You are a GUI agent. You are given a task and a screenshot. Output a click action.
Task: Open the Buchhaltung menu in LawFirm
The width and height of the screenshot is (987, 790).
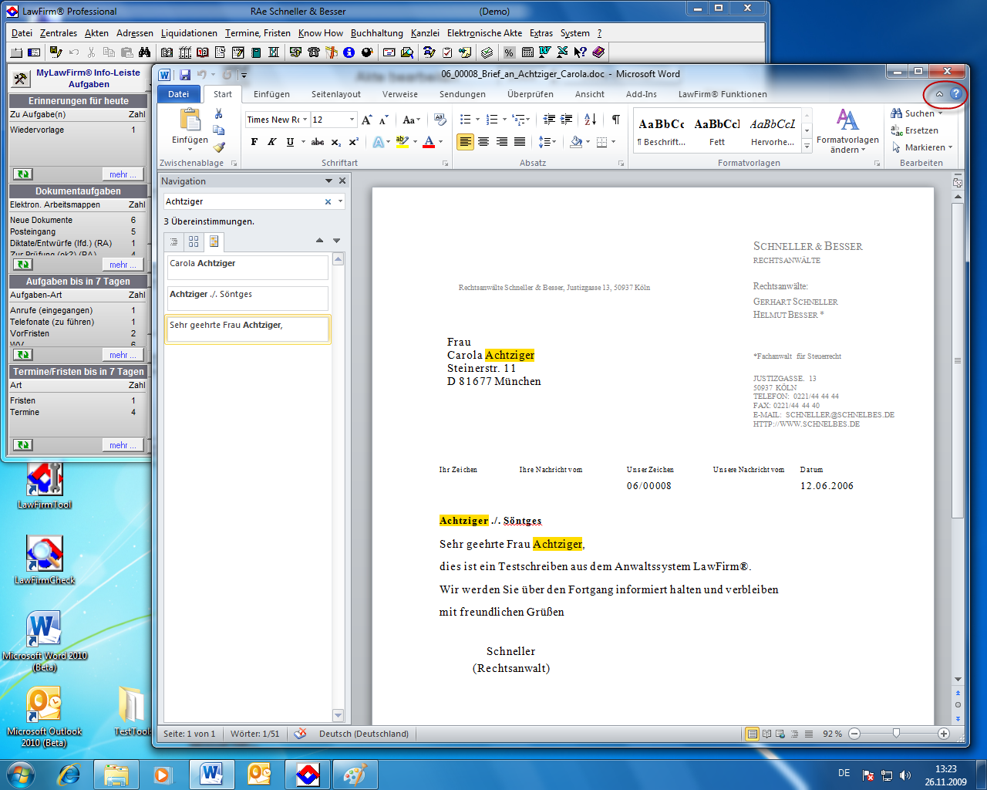click(x=376, y=33)
